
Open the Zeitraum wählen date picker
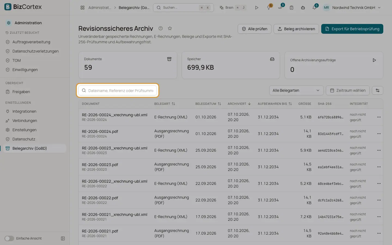348,90
